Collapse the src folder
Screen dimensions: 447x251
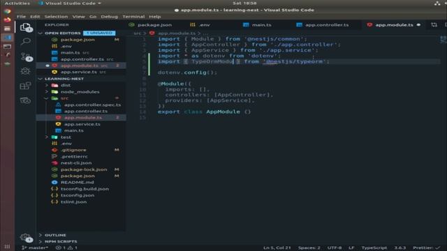pos(46,98)
